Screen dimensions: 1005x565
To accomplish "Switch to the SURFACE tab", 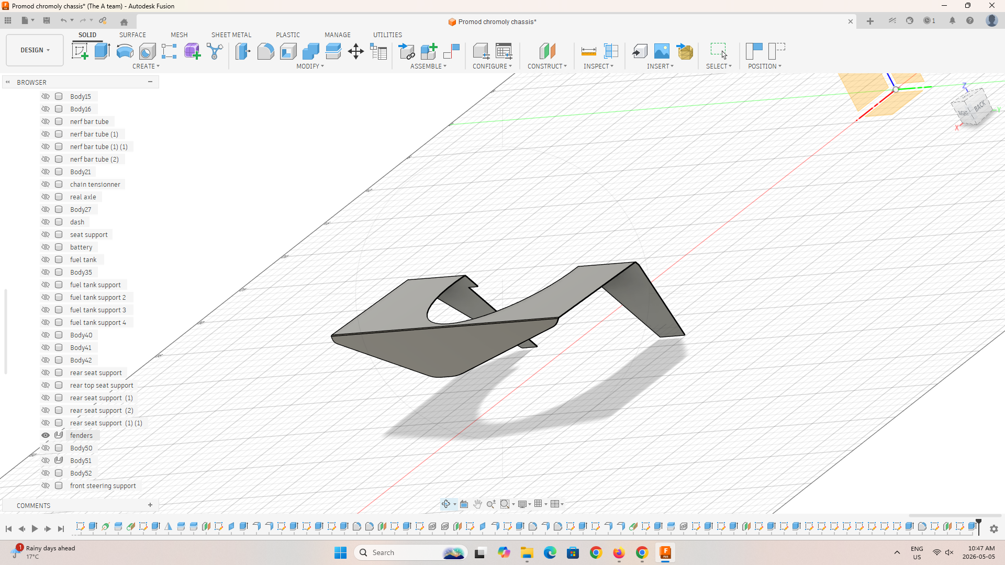I will coord(132,35).
